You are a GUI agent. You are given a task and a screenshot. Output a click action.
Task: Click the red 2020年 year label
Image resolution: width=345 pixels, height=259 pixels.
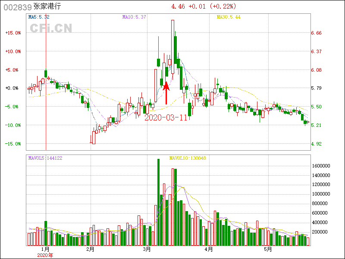pyautogui.click(x=45, y=255)
